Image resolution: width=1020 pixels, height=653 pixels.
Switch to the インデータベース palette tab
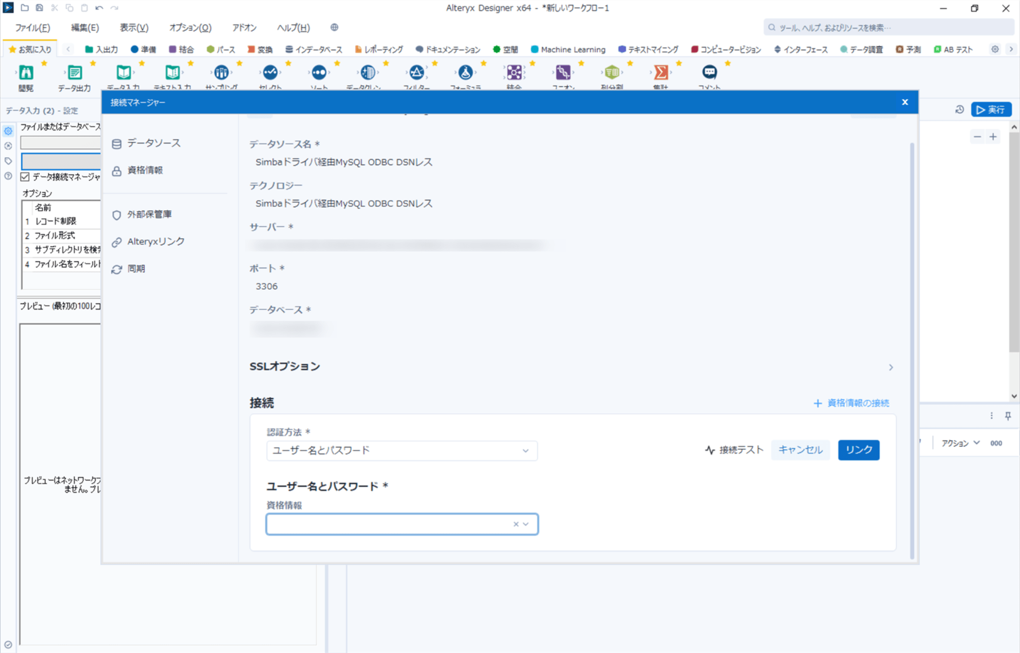pos(314,49)
